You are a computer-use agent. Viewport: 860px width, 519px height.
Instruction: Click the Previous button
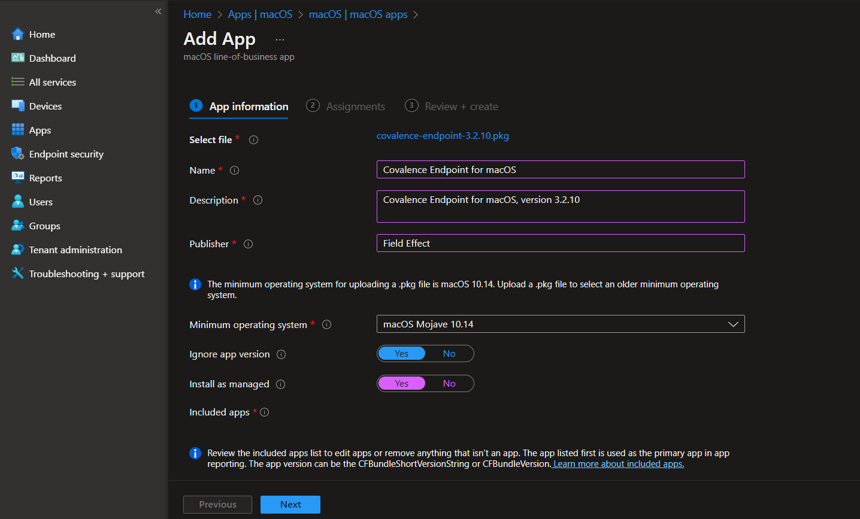[217, 505]
